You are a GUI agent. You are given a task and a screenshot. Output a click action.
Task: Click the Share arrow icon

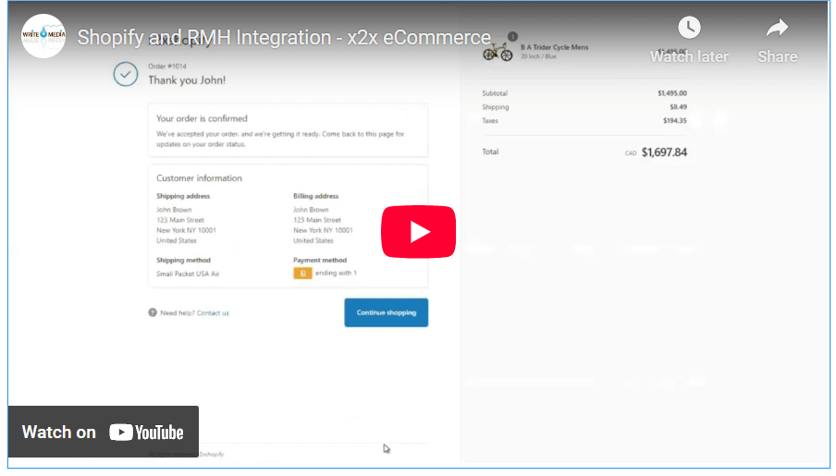click(x=777, y=28)
